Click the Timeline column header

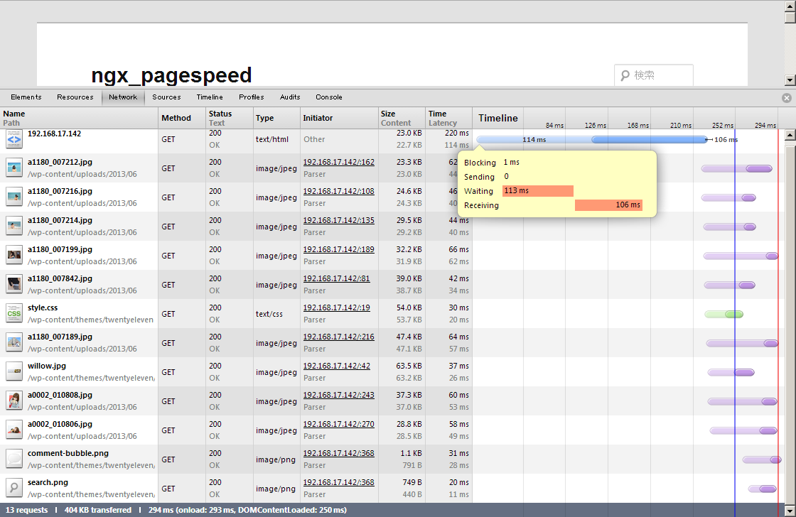[x=498, y=118]
